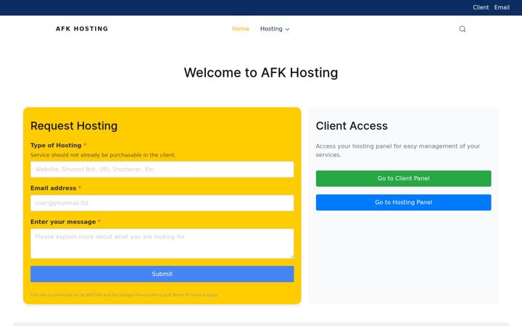This screenshot has height=326, width=522.
Task: Select the 'Service should not already be purchasable' hint
Action: coord(103,155)
